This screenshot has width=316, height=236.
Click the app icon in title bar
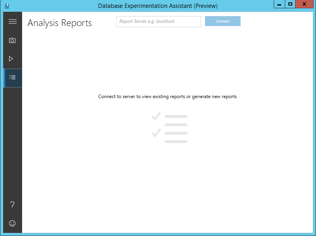pyautogui.click(x=7, y=6)
